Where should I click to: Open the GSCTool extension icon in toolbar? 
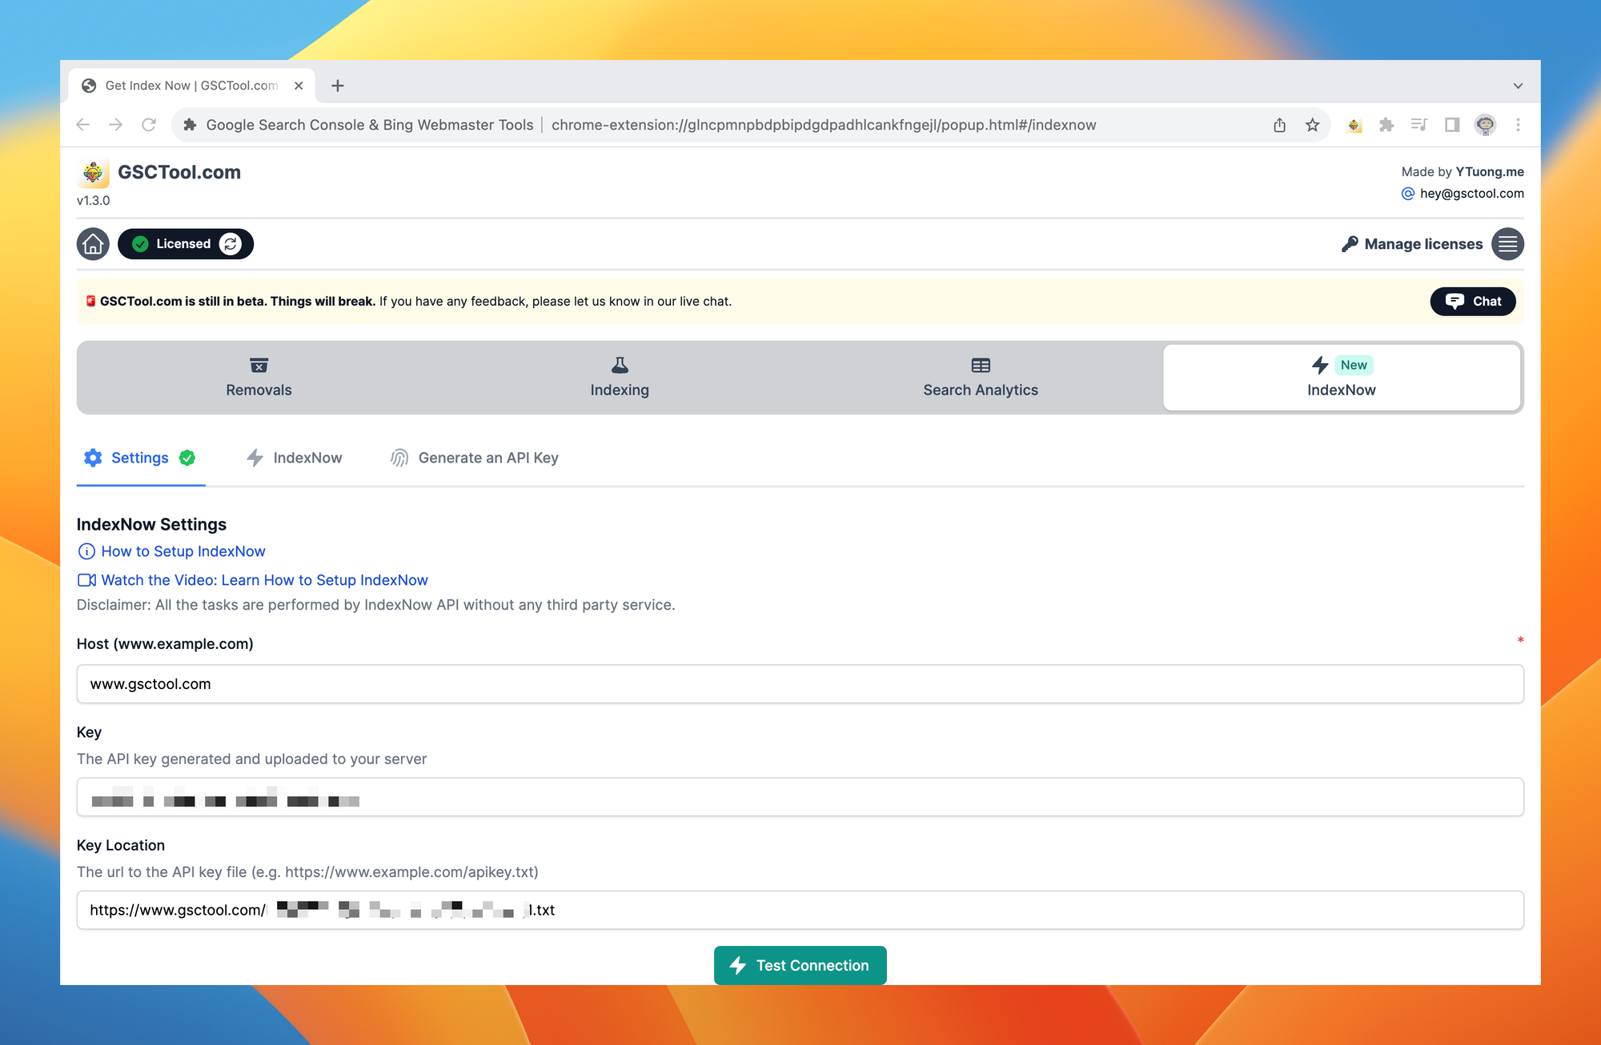[1354, 125]
